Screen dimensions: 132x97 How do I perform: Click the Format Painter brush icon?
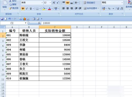tap(10, 8)
